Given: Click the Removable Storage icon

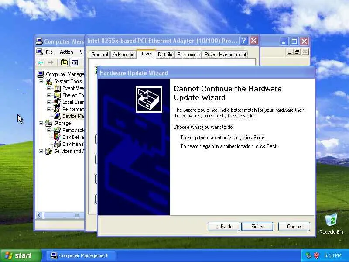Looking at the screenshot, I should tap(57, 130).
